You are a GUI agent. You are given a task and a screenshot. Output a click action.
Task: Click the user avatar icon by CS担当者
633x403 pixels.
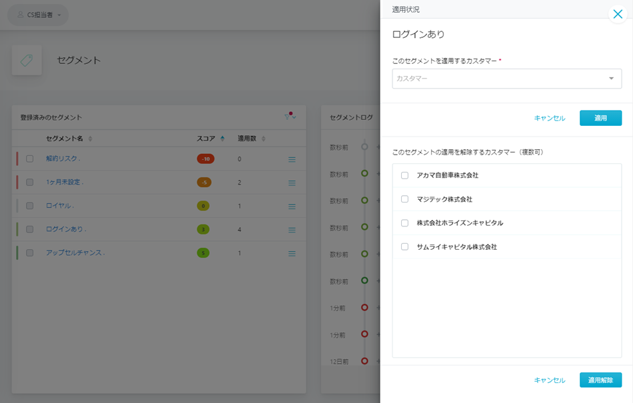20,15
